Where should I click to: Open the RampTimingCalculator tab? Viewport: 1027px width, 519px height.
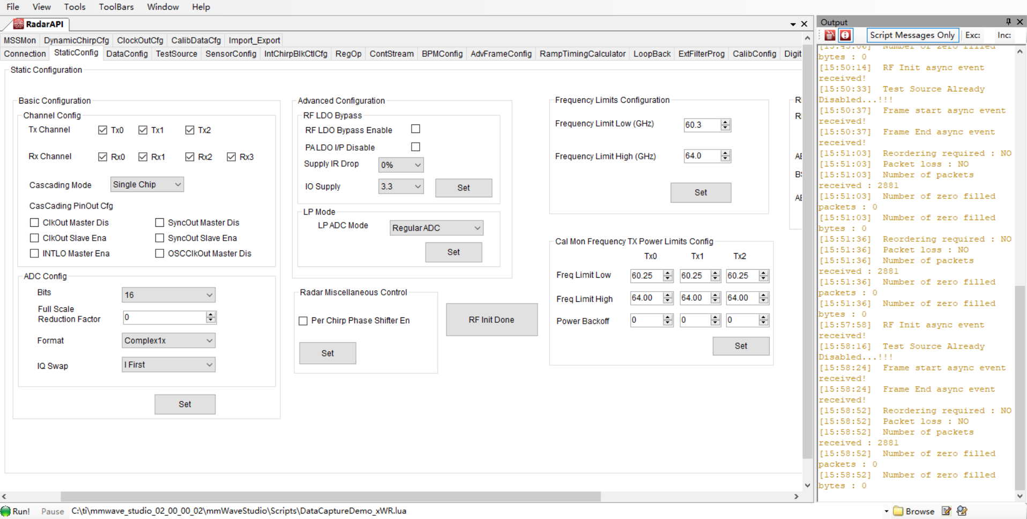(x=583, y=54)
